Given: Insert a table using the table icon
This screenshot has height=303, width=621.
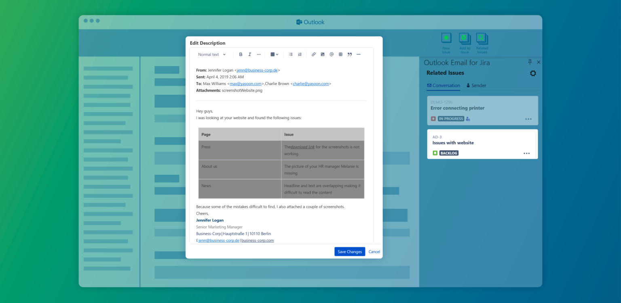Looking at the screenshot, I should coord(340,54).
